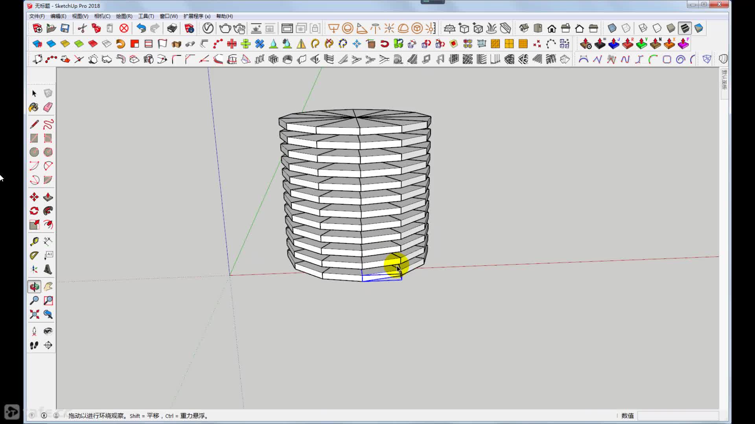Choose the Walk footprints tool
Screen dimensions: 755x424
coord(34,345)
